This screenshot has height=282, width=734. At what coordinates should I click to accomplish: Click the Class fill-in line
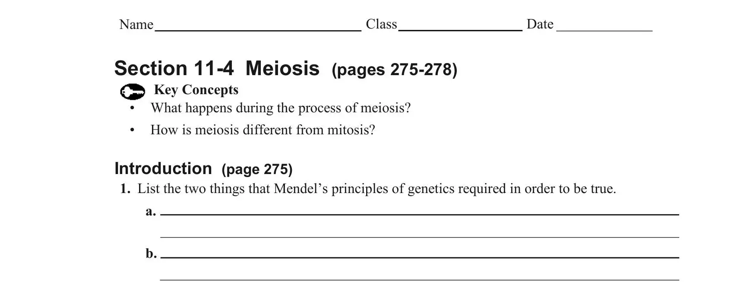point(460,30)
